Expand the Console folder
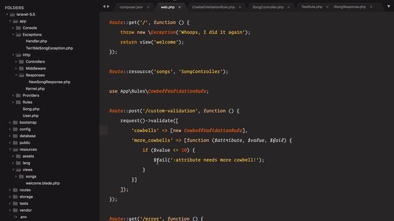This screenshot has width=394, height=221. [13, 28]
